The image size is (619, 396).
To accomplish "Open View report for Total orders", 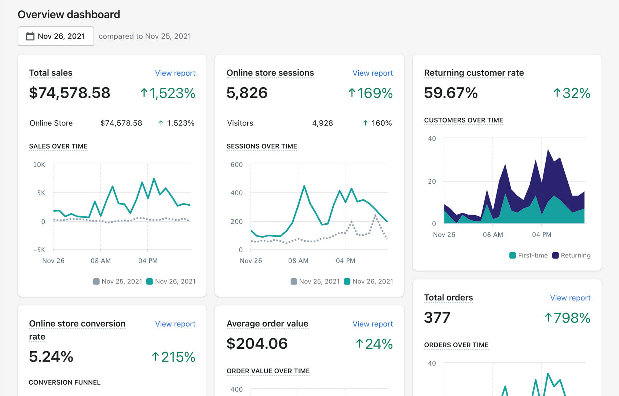I will 570,298.
